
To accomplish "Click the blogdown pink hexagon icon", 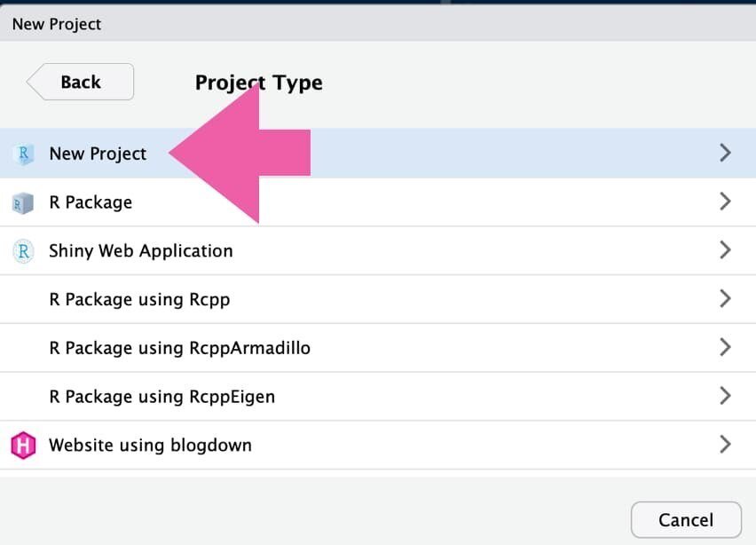I will click(x=23, y=445).
